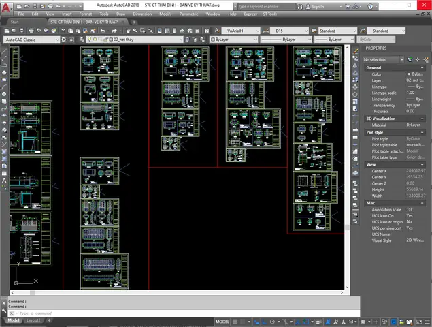Open the annotation scale 1:1 dropdown in status bar
The width and height of the screenshot is (432, 327).
click(352, 322)
